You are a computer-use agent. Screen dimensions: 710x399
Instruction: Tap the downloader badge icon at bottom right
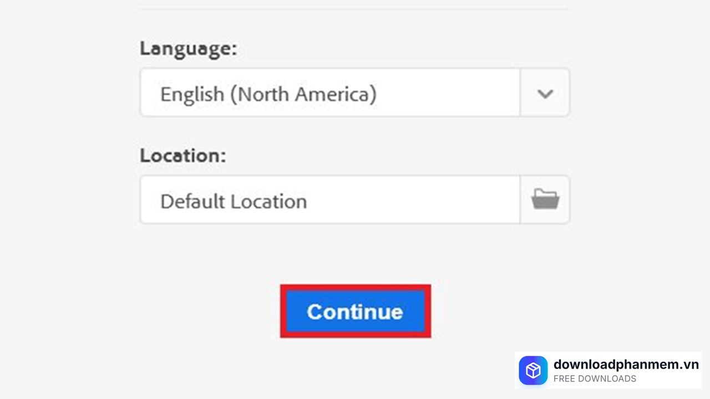click(x=532, y=370)
